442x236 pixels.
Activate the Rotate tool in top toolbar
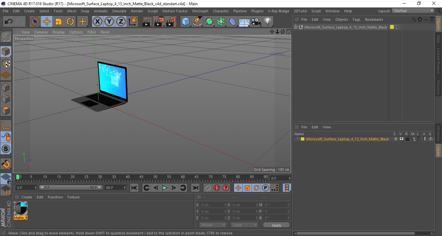(x=70, y=22)
